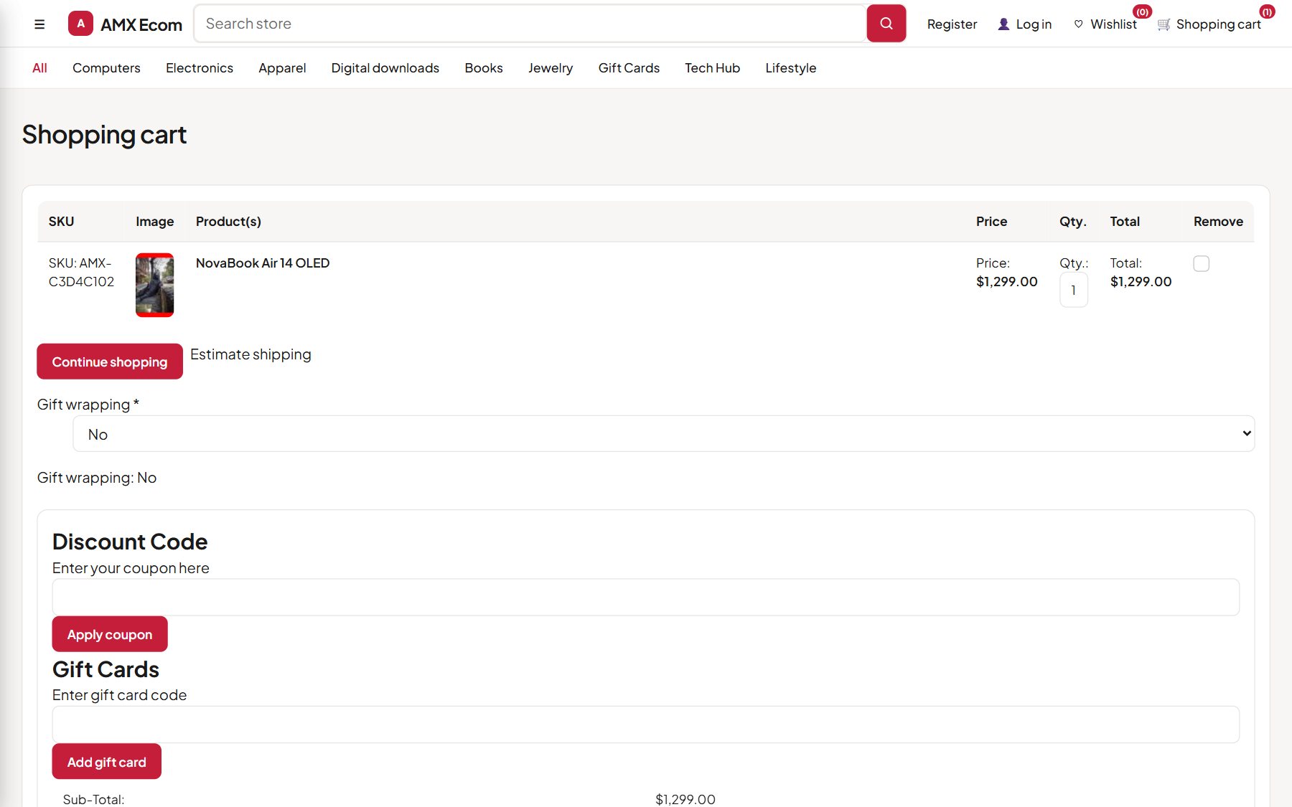Open the Wishlist link text
1292x807 pixels.
tap(1113, 24)
